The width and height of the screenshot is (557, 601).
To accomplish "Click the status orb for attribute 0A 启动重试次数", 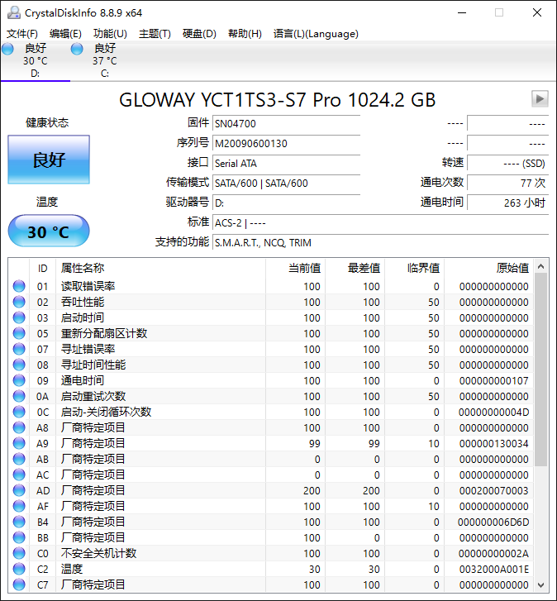I will coord(19,396).
